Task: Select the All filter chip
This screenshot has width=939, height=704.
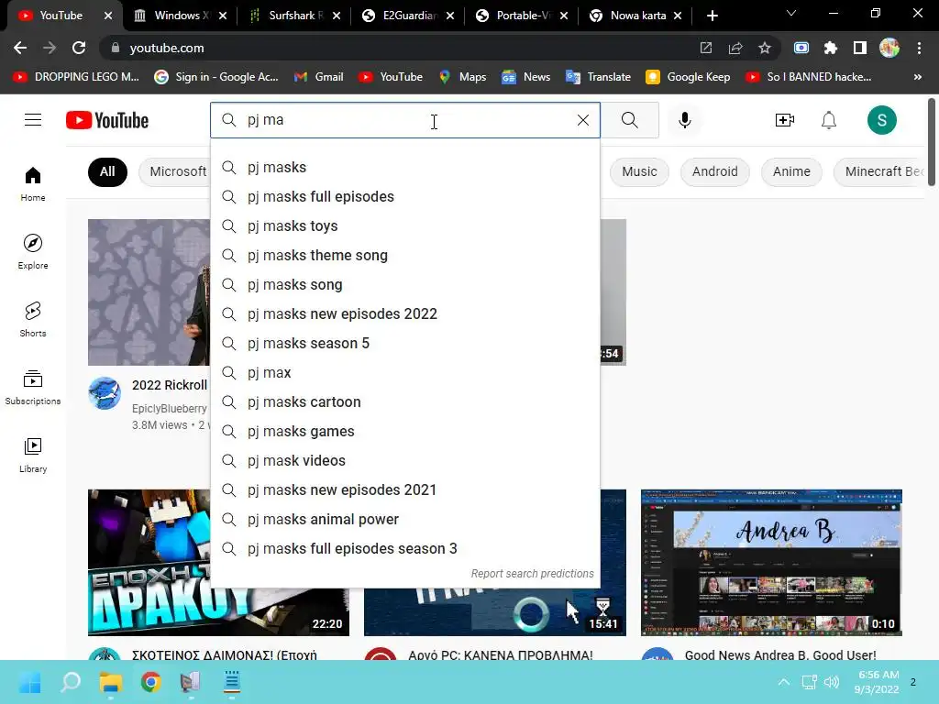Action: click(107, 171)
